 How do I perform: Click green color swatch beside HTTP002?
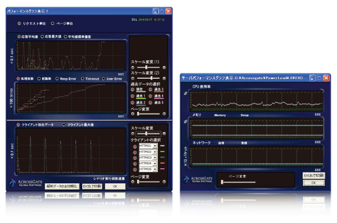163,152
